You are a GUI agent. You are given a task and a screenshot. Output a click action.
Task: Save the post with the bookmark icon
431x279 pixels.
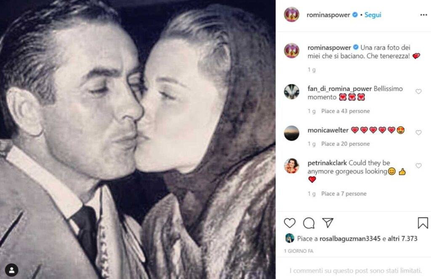[x=423, y=223]
